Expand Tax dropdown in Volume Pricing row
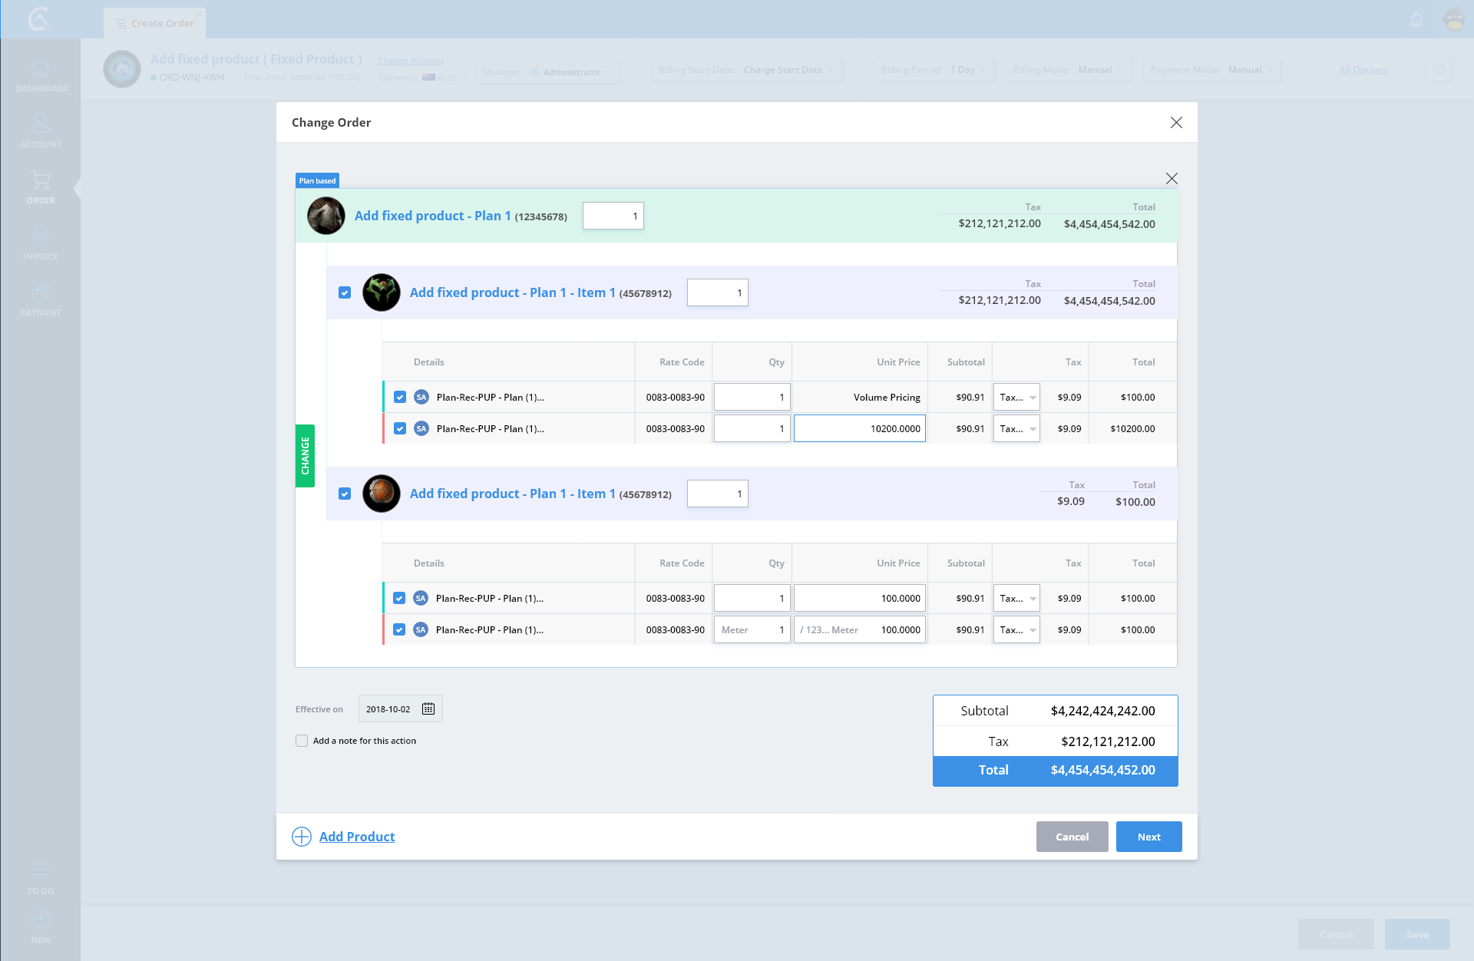This screenshot has width=1474, height=961. 1016,397
